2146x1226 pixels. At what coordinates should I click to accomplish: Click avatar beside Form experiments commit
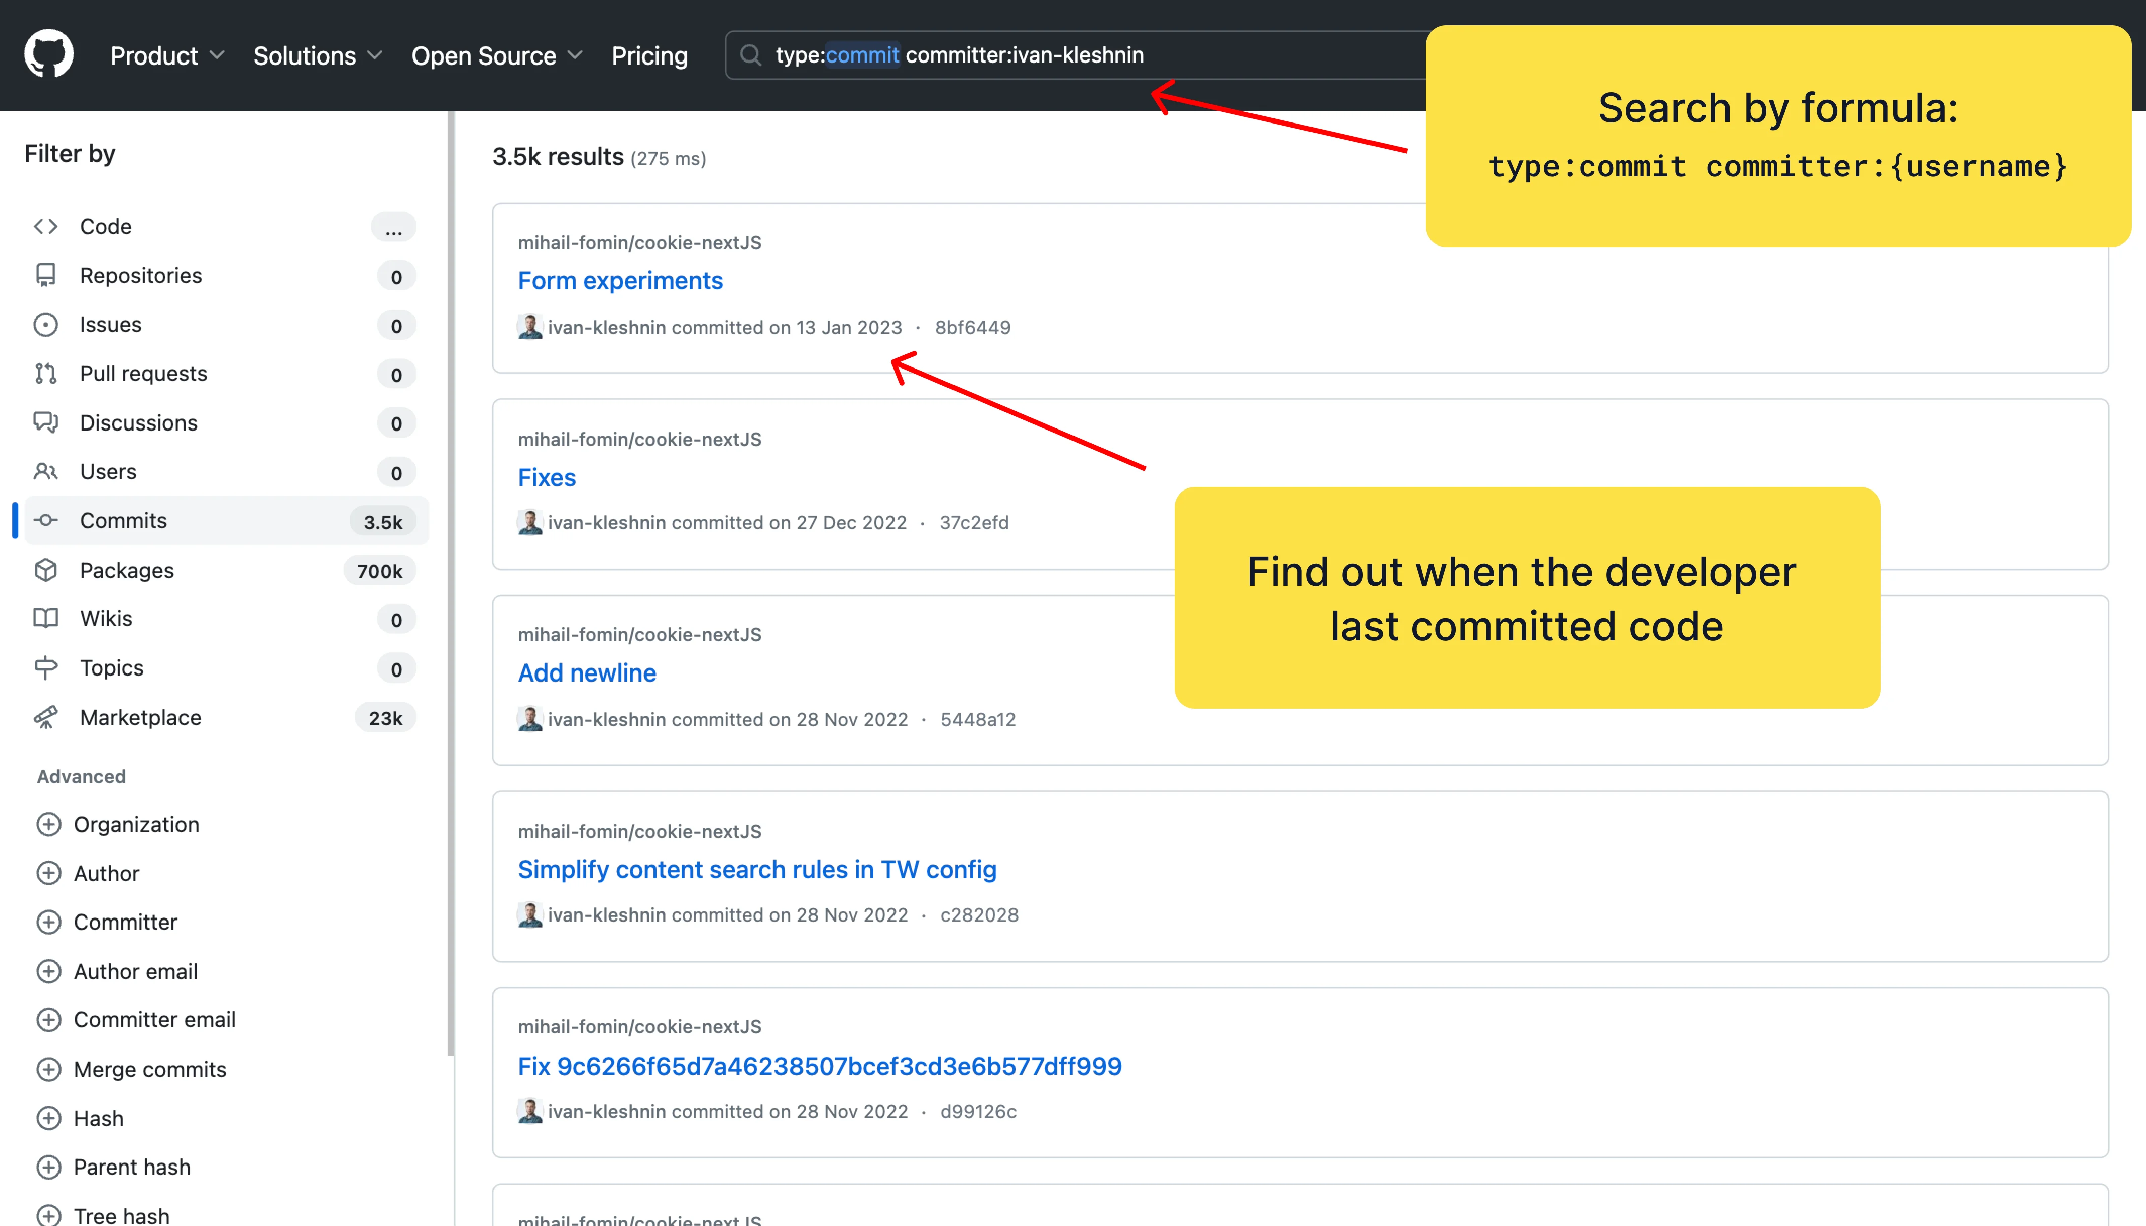click(x=530, y=327)
